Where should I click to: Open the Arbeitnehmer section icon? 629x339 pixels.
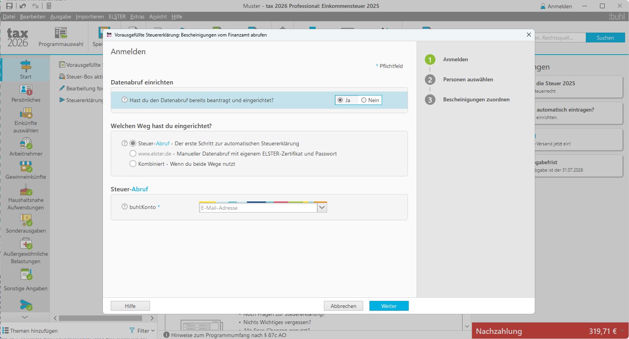point(26,143)
